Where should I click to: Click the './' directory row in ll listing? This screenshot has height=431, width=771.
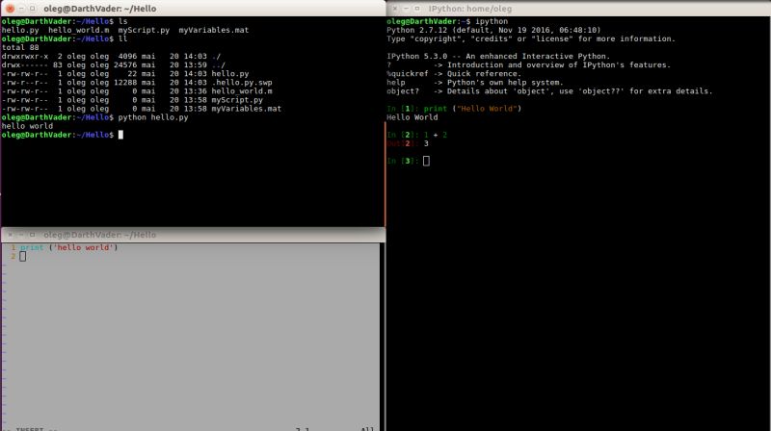tap(111, 57)
